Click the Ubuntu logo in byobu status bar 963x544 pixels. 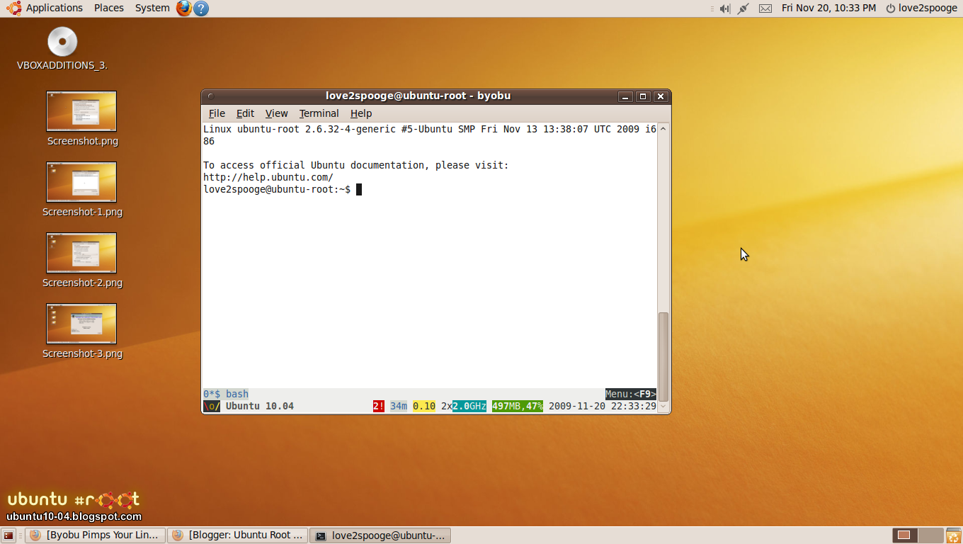[x=210, y=406]
